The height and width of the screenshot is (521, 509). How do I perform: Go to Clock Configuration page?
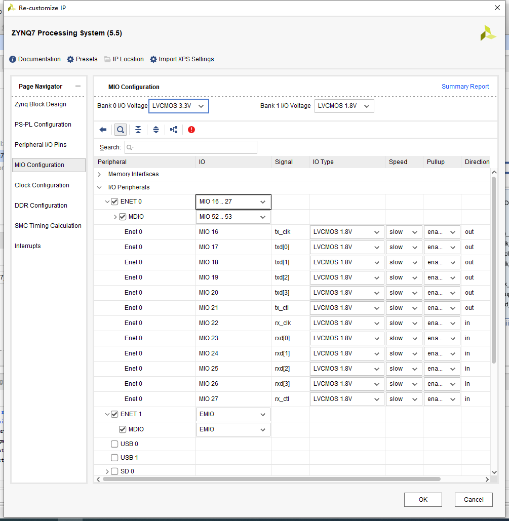[42, 185]
